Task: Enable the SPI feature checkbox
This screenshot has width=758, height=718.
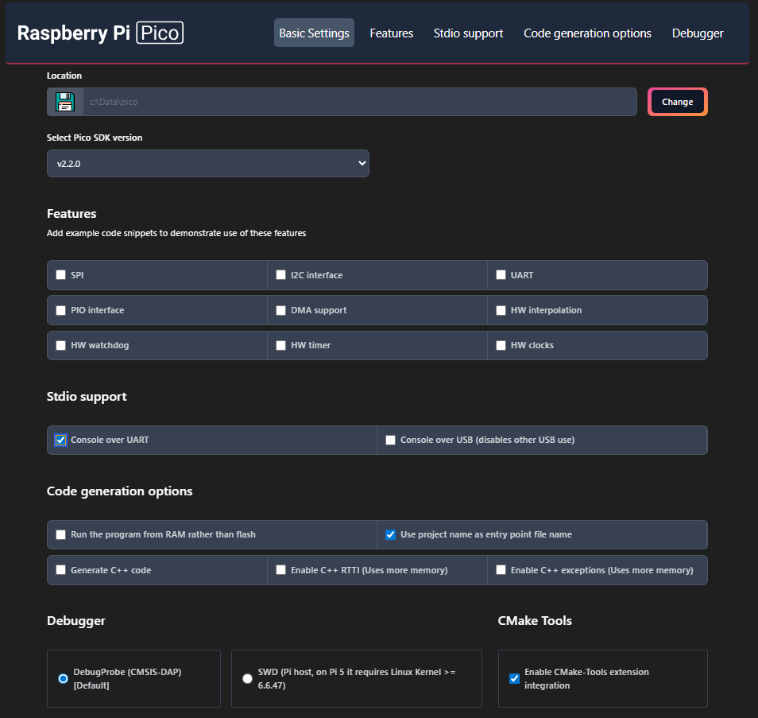Action: [x=61, y=275]
